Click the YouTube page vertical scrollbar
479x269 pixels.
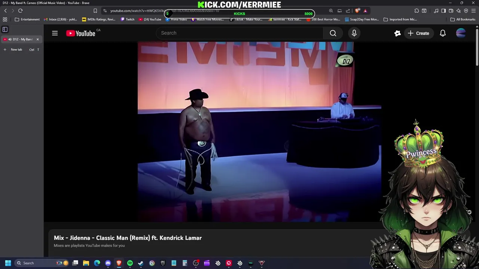[477, 47]
